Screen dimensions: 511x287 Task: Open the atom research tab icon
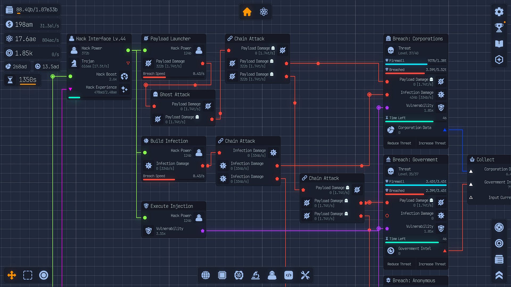click(263, 12)
